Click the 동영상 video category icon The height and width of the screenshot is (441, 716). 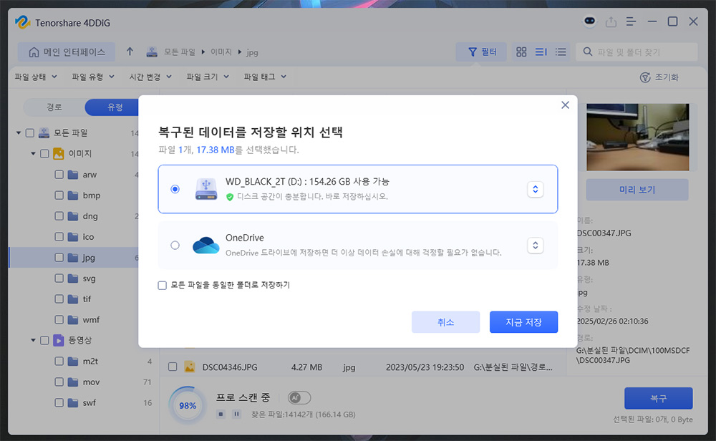point(59,340)
